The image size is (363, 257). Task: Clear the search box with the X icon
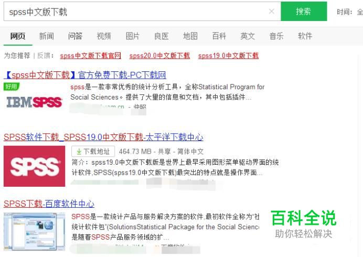[272, 12]
